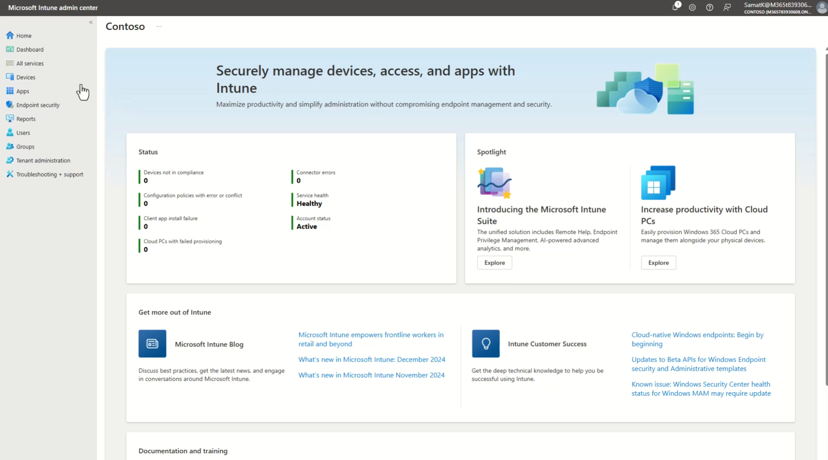Screen dimensions: 828x460
Task: Open frontline workers in retail blog link
Action: [371, 339]
